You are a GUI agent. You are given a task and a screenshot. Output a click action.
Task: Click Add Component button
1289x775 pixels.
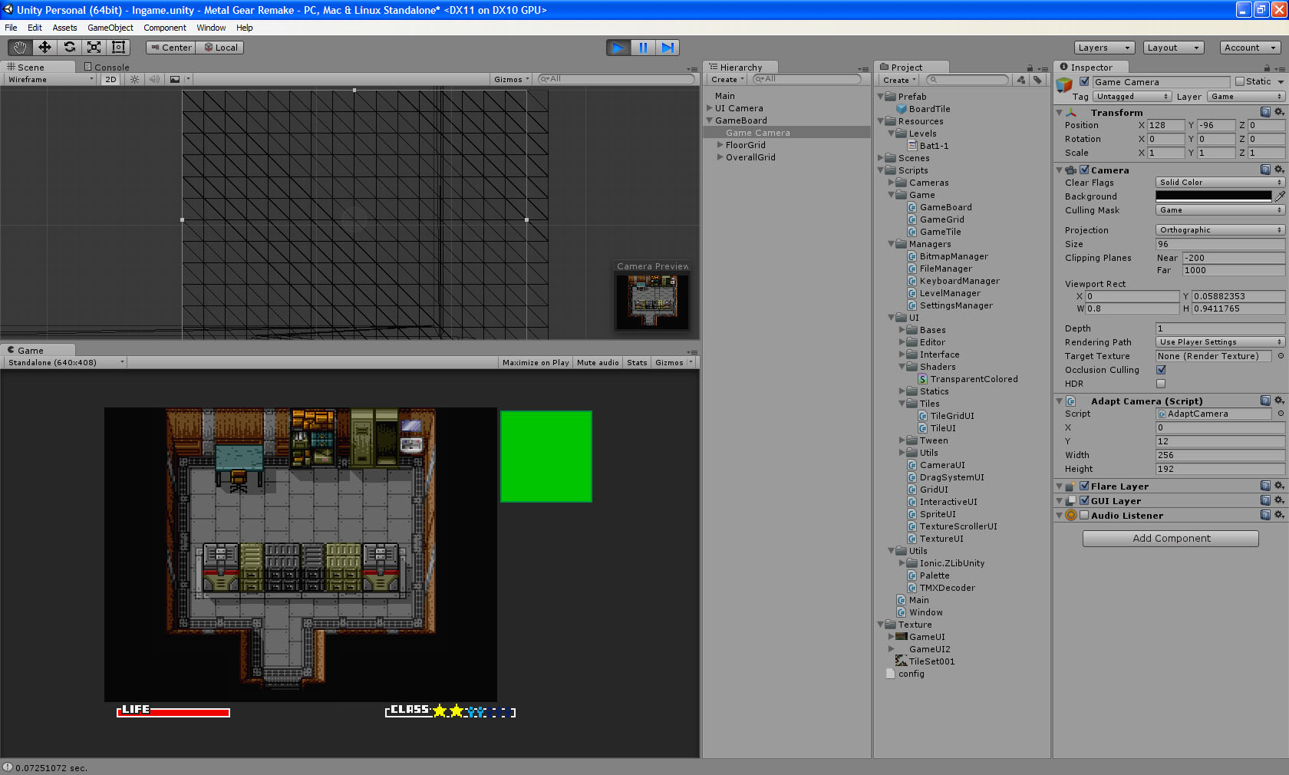click(1171, 539)
